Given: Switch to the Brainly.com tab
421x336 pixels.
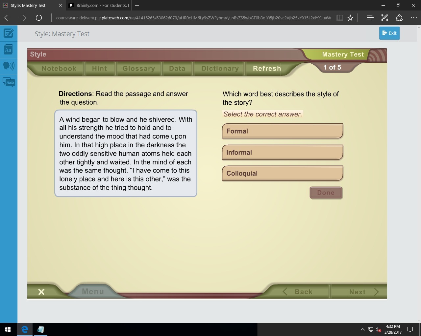Looking at the screenshot, I should pyautogui.click(x=99, y=5).
